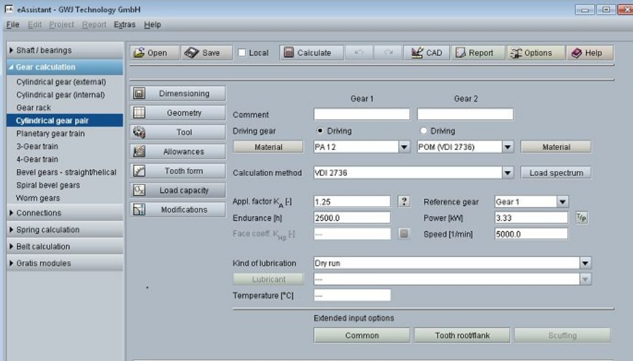Select Driving radio button for Gear 2
Image resolution: width=633 pixels, height=361 pixels.
423,131
